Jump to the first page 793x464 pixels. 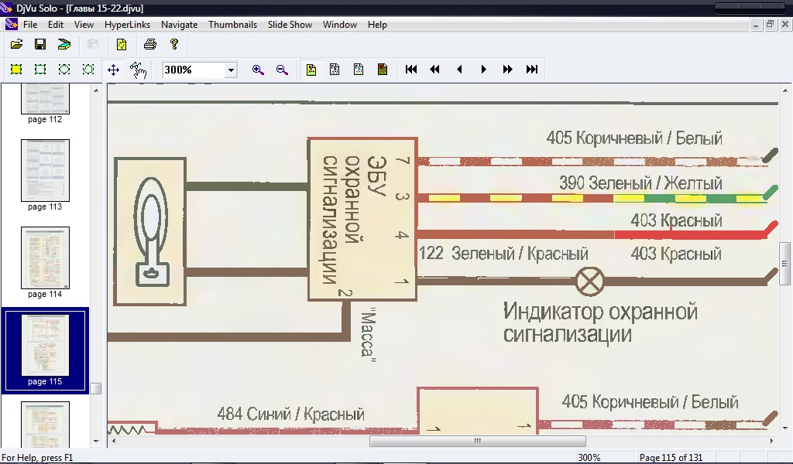click(x=411, y=70)
